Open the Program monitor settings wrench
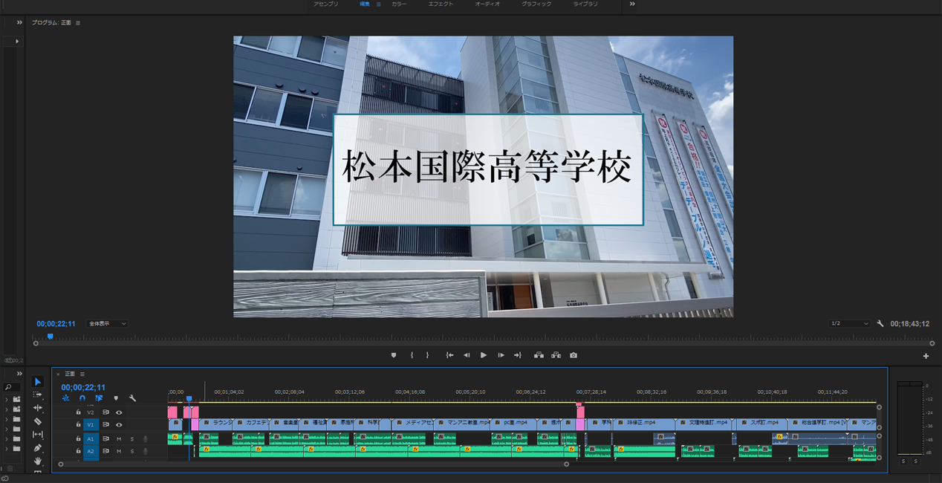Viewport: 942px width, 483px height. [x=880, y=324]
